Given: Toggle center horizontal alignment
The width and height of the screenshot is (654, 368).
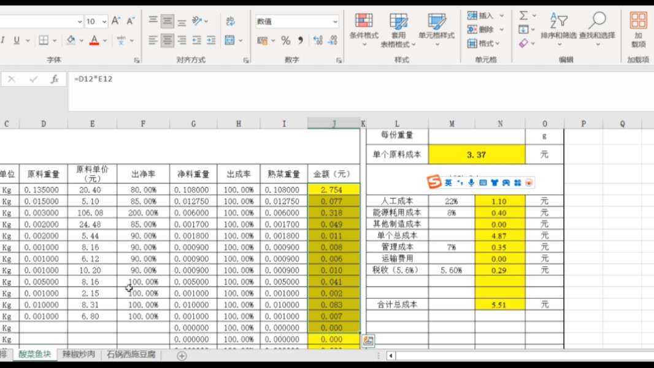Looking at the screenshot, I should point(167,40).
